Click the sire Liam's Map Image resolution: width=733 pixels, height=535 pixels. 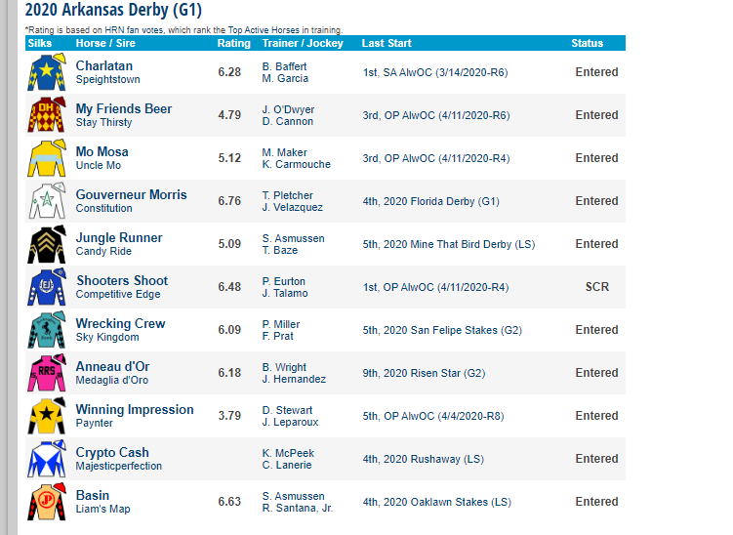pyautogui.click(x=102, y=510)
